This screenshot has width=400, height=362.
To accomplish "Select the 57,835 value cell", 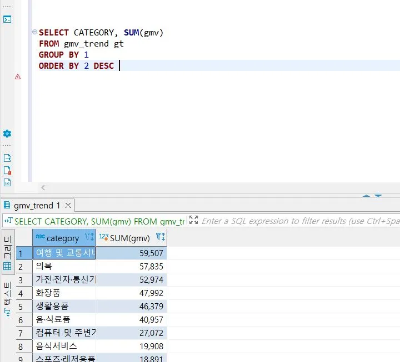I will (x=131, y=266).
